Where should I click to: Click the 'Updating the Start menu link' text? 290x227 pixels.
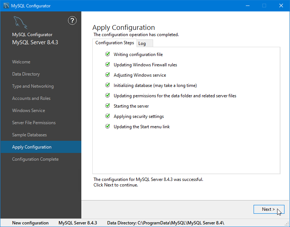(142, 127)
